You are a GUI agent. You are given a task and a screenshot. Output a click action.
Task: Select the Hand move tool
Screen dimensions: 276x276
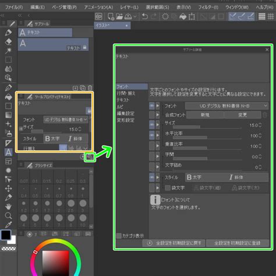pos(8,207)
